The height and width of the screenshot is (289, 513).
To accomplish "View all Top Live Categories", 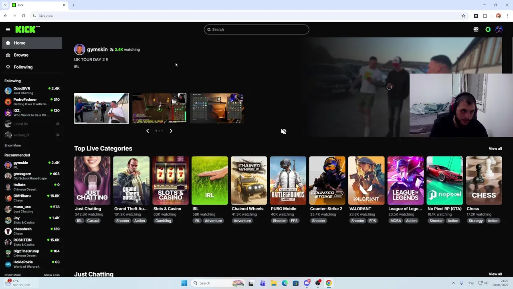I will click(x=495, y=149).
